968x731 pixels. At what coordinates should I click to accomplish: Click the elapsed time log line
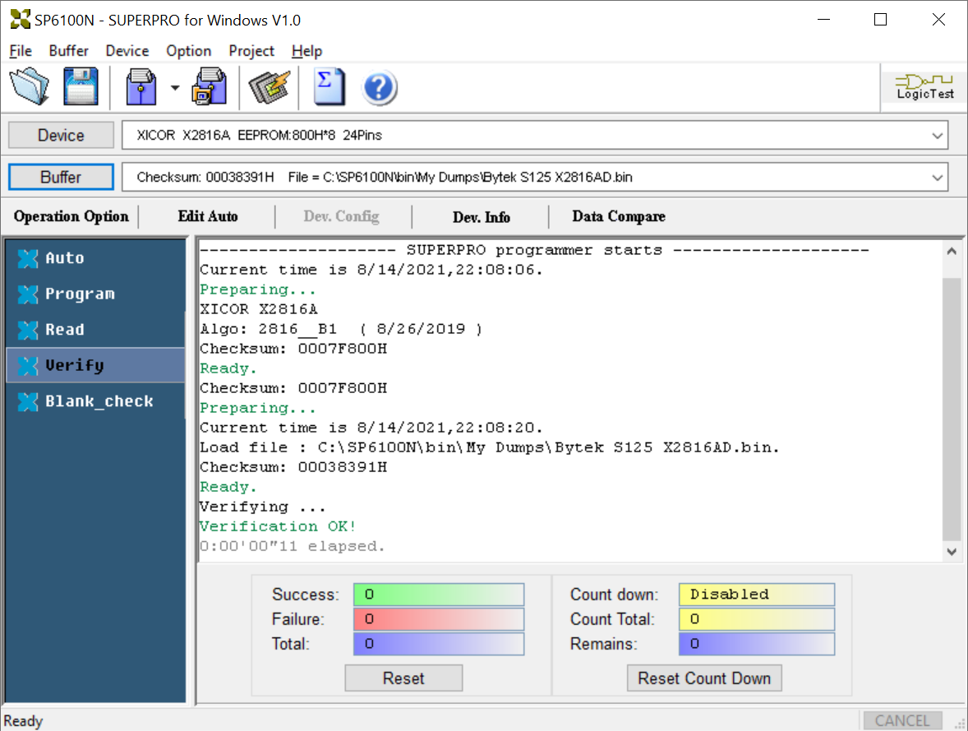pyautogui.click(x=292, y=546)
